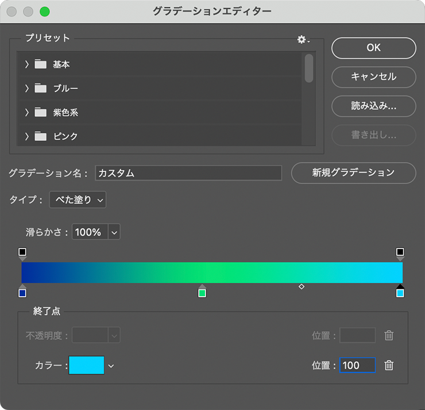
Task: Select the right opacity stop above gradient
Action: [x=400, y=252]
